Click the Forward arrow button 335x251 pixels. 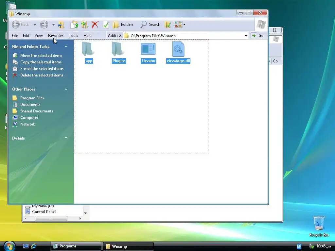coord(44,25)
